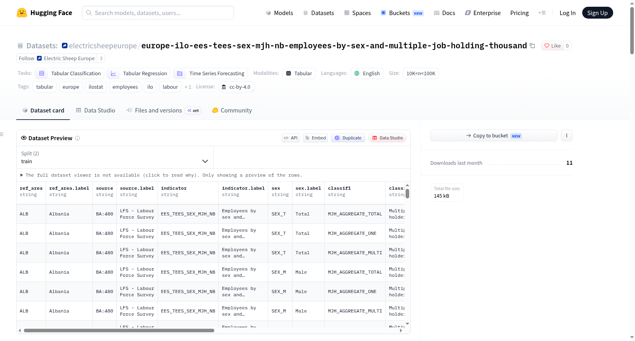
Task: Filter by the Tabular Regression task
Action: [x=139, y=73]
